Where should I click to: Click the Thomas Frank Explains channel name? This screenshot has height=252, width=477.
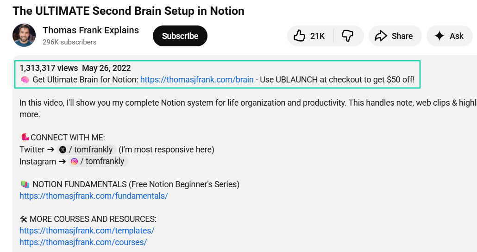click(x=91, y=31)
